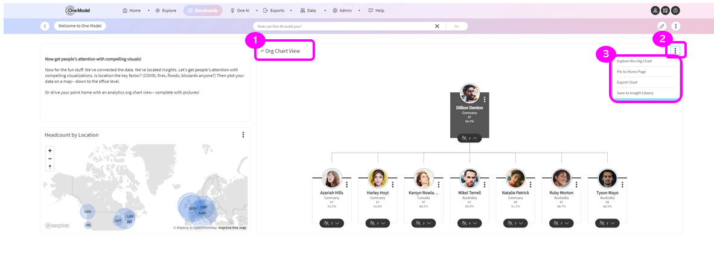
Task: Click the Go button
Action: click(x=457, y=27)
